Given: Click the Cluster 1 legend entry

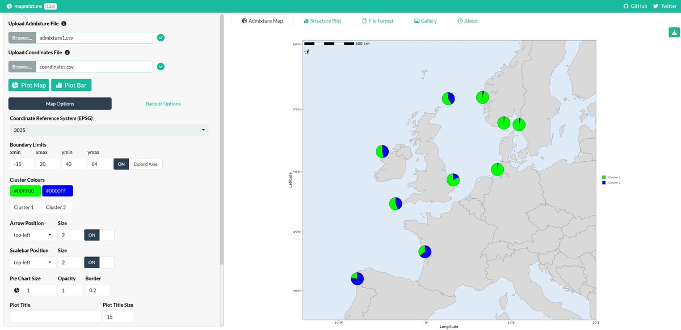Looking at the screenshot, I should click(x=611, y=177).
